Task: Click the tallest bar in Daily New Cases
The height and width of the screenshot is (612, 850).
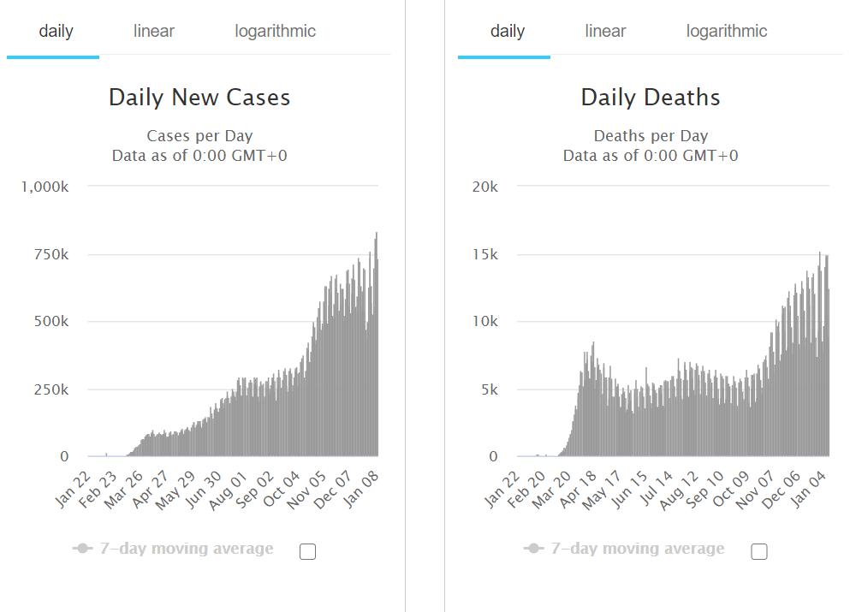Action: 377,344
